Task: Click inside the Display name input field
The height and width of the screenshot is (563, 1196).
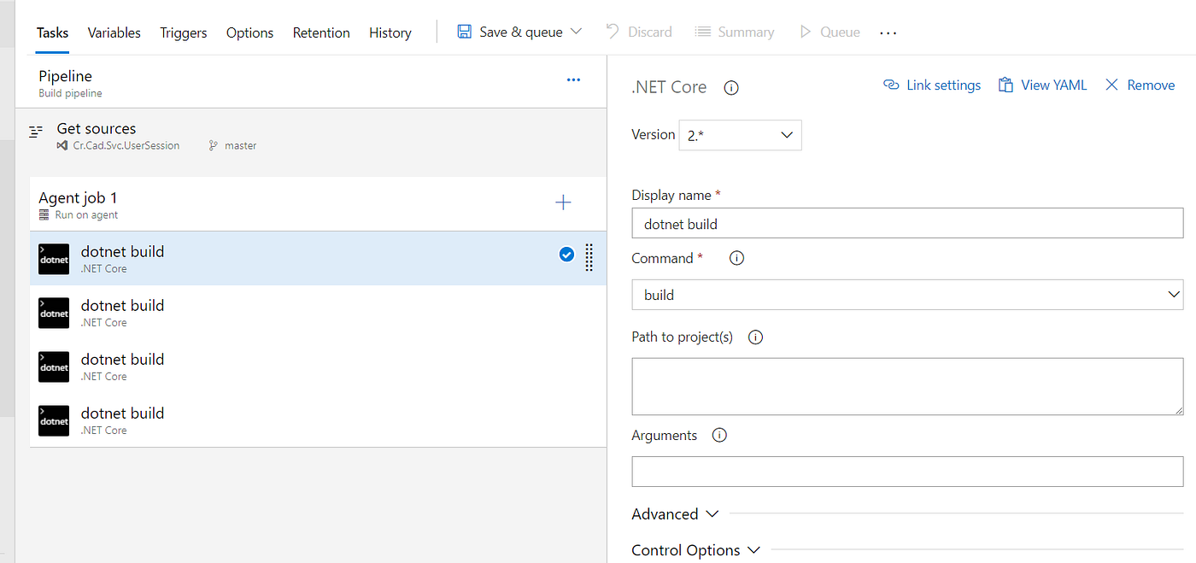Action: point(907,223)
